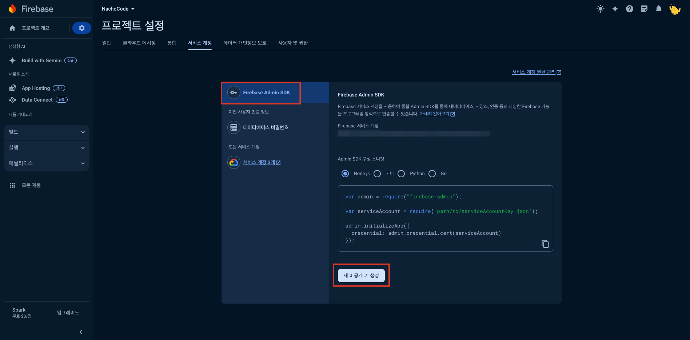Image resolution: width=690 pixels, height=340 pixels.
Task: Switch to the 클라우드 메시징 tab
Action: (139, 43)
